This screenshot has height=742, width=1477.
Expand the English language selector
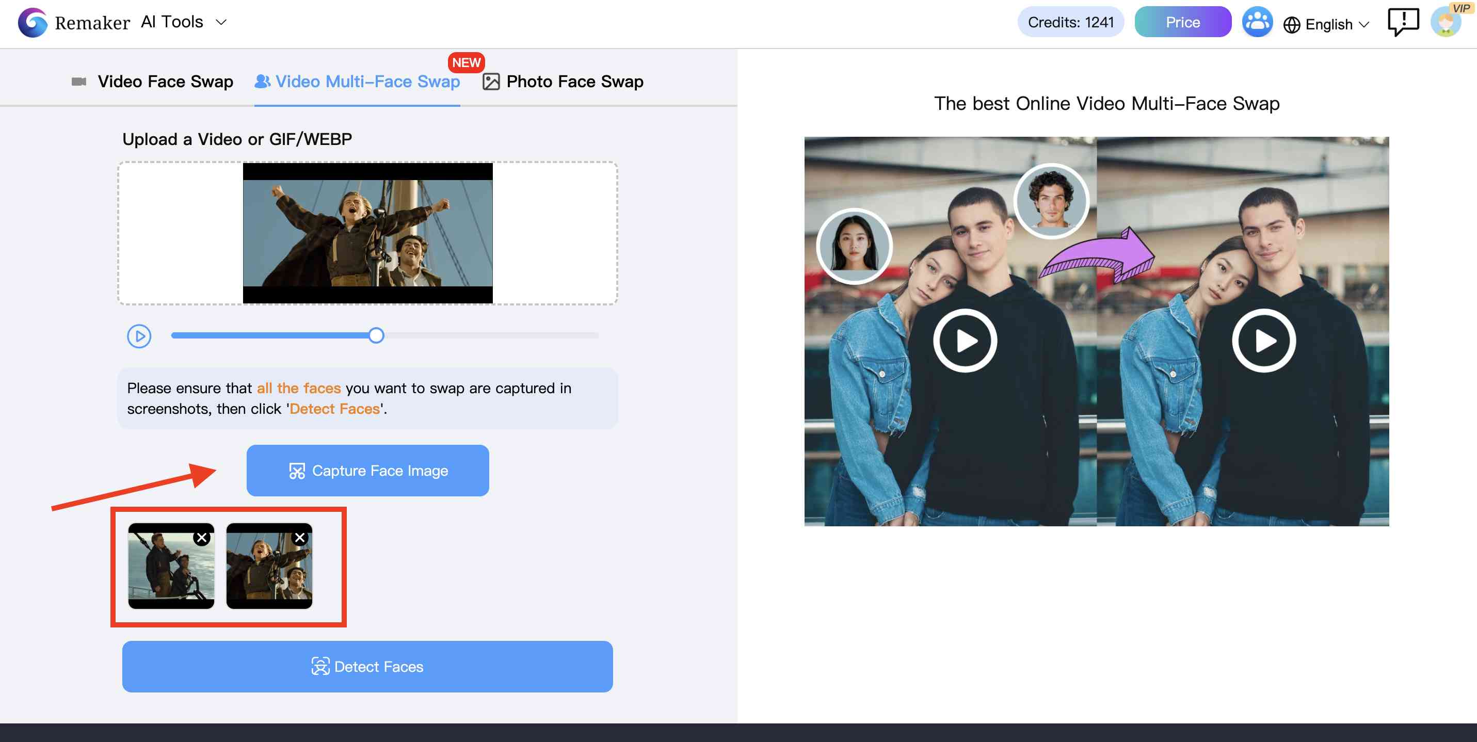pos(1337,25)
